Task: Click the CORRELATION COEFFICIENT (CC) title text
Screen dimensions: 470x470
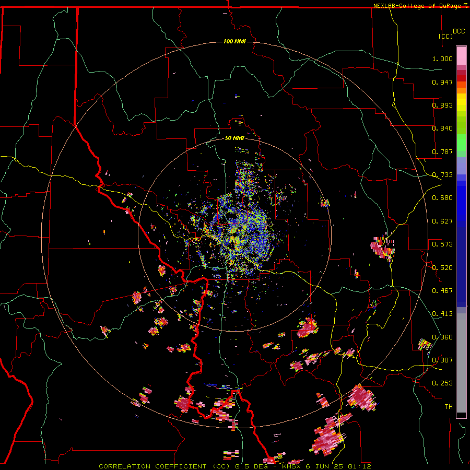Action: click(163, 466)
